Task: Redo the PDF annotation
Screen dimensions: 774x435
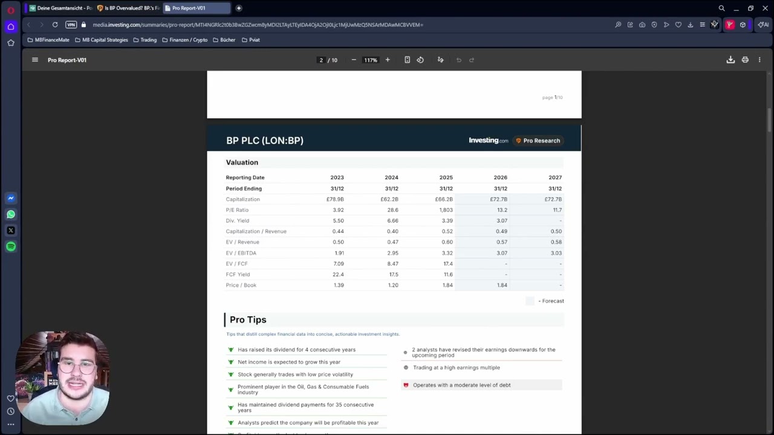Action: click(472, 60)
